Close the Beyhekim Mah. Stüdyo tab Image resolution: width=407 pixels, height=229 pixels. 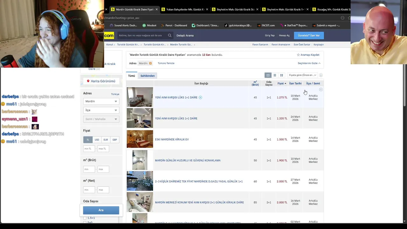pos(257,10)
